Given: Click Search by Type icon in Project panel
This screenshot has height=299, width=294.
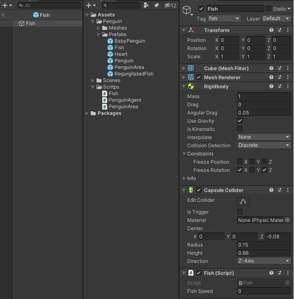Looking at the screenshot, I should click(146, 5).
